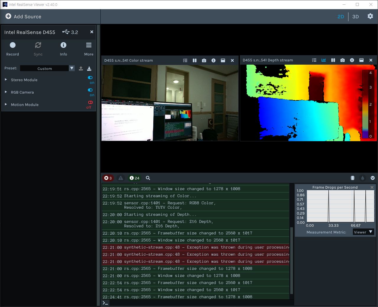This screenshot has height=307, width=378.
Task: Minimize the Color stream window icon
Action: [x=223, y=60]
